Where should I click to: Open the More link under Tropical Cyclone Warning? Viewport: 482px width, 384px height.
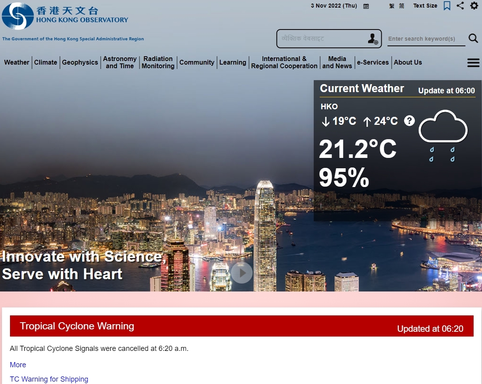pos(18,365)
